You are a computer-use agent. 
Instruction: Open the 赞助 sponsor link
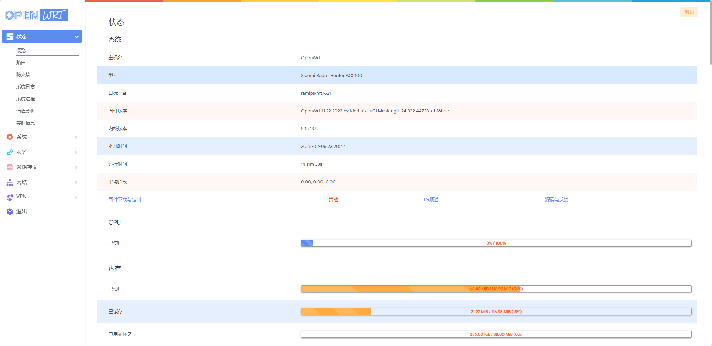(x=333, y=199)
